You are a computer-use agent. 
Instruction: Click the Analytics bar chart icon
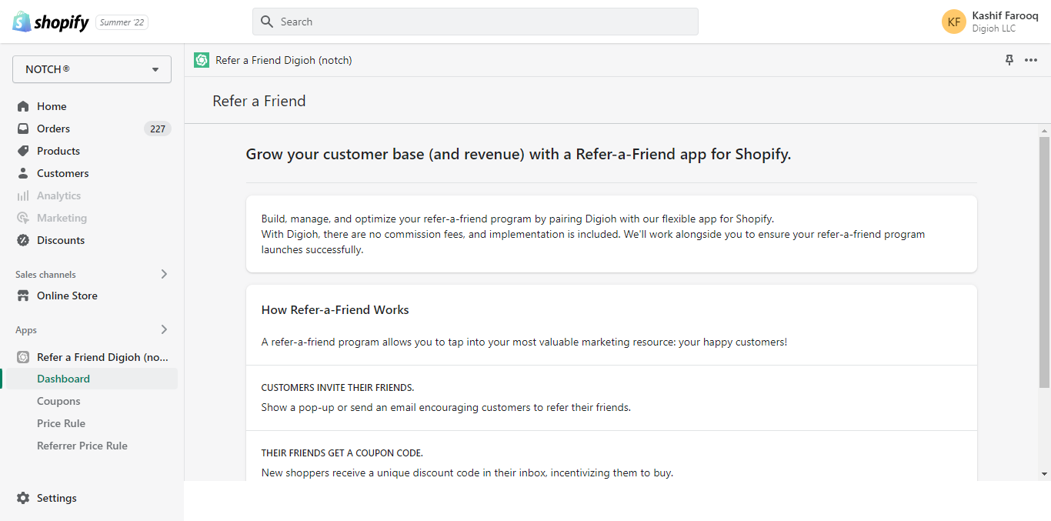tap(23, 195)
